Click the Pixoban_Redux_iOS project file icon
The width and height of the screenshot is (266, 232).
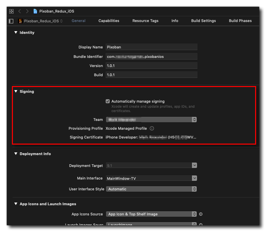tap(35, 11)
